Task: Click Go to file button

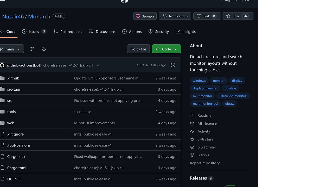Action: [138, 49]
